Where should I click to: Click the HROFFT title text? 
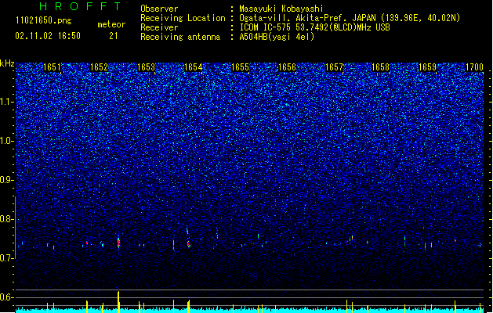(81, 6)
